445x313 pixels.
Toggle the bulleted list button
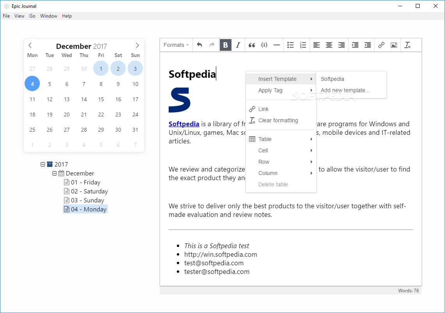[x=290, y=45]
